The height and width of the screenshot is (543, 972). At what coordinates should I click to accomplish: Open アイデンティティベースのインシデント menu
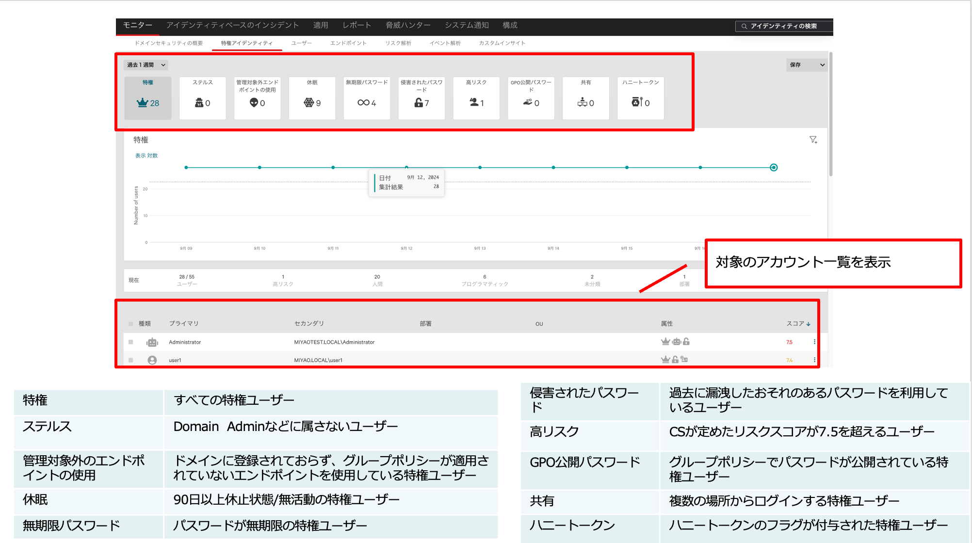click(232, 25)
